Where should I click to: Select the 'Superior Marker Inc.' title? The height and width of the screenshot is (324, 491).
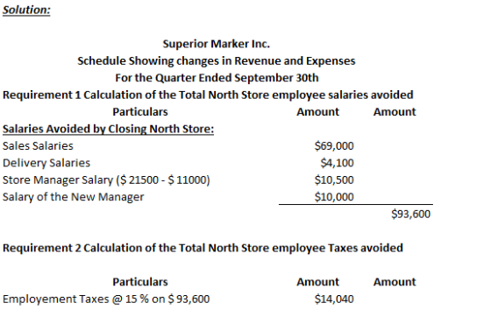pos(216,44)
